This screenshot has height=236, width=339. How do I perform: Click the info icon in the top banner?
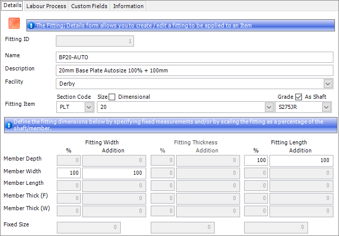31,25
